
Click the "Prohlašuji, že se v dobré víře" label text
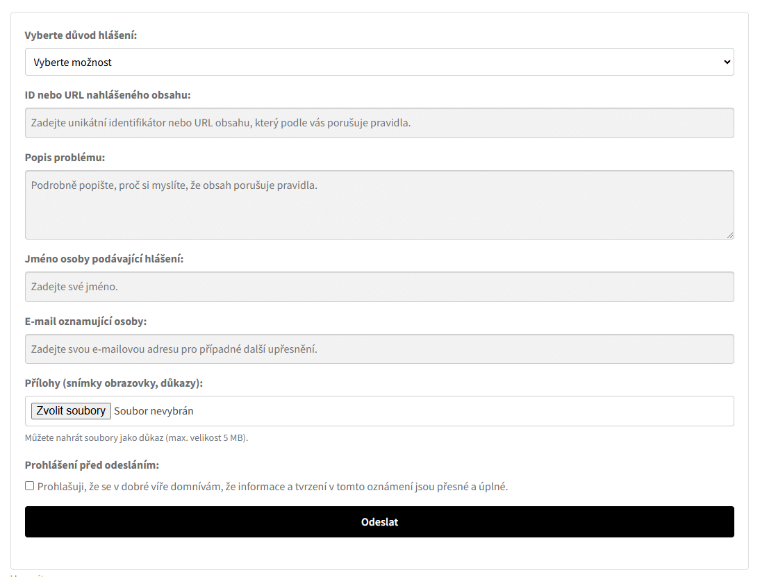272,487
